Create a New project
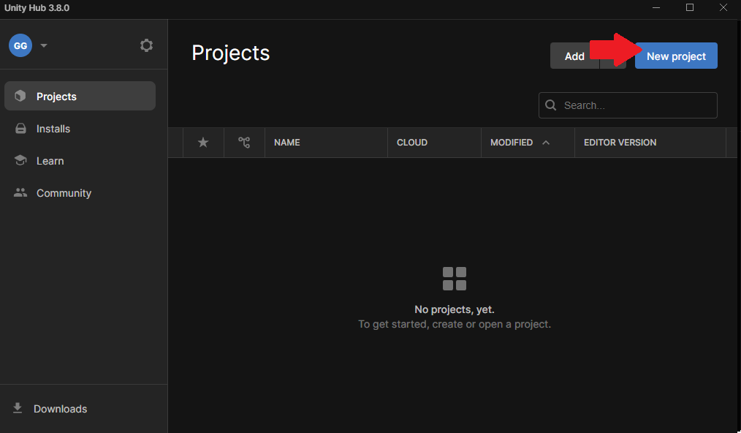Image resolution: width=741 pixels, height=433 pixels. (676, 56)
